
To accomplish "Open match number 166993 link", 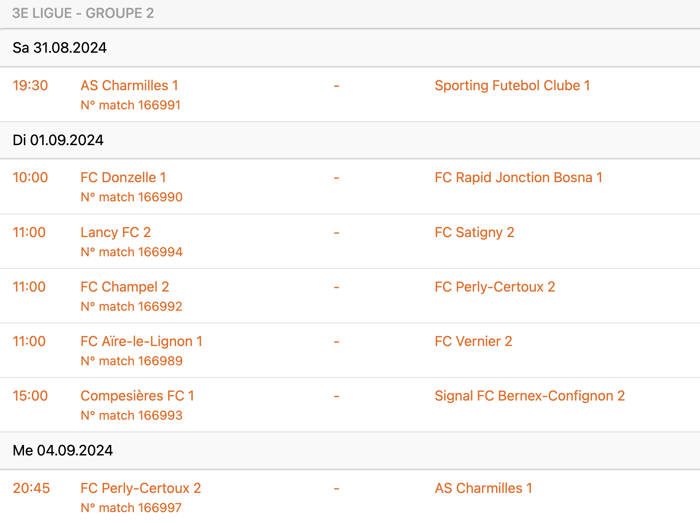I will 132,415.
